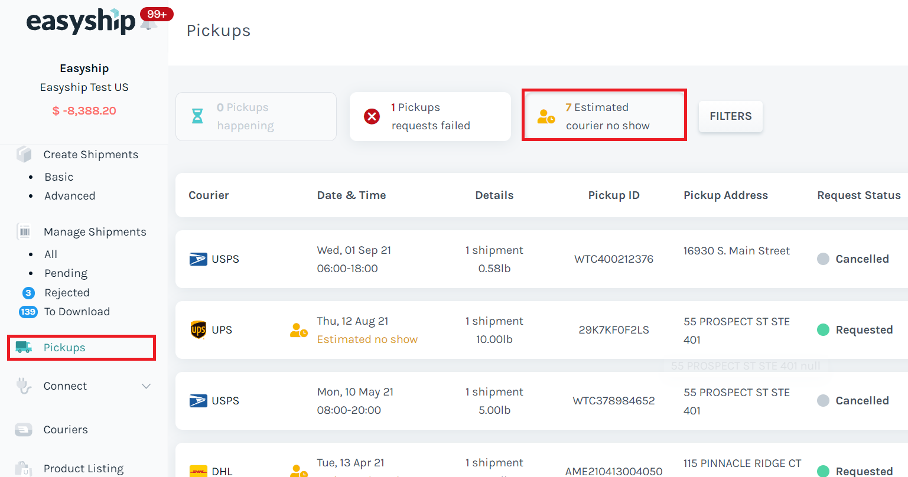Open To Download shipments
Image resolution: width=908 pixels, height=477 pixels.
click(77, 312)
